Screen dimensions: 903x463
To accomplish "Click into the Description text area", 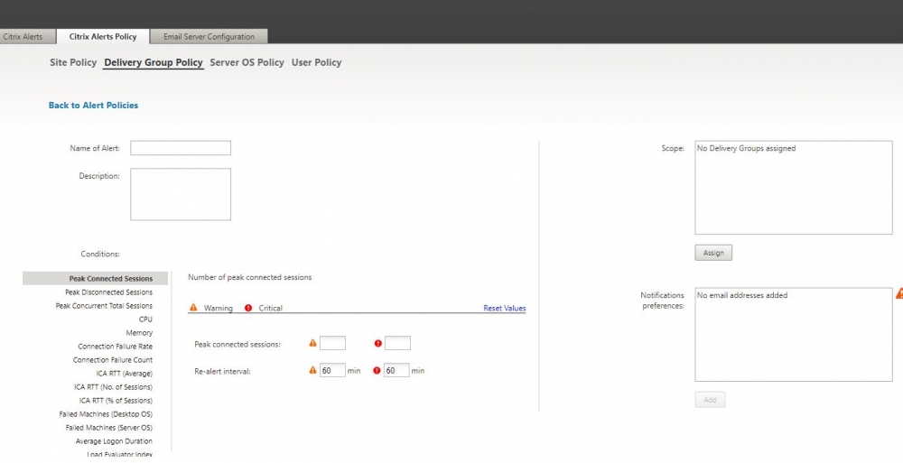I will tap(181, 194).
